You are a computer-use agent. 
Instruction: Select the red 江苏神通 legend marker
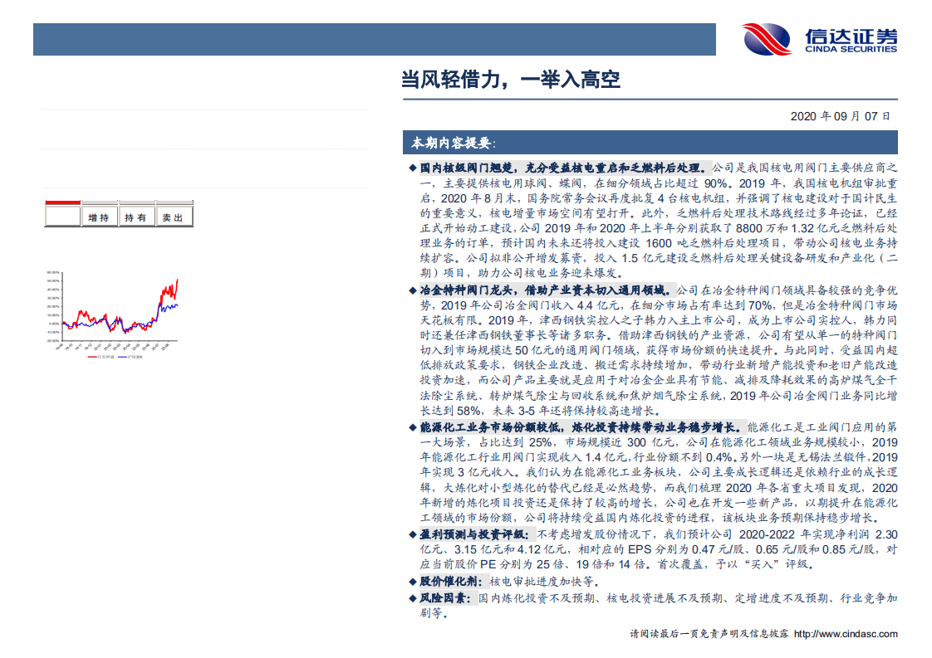tap(93, 357)
